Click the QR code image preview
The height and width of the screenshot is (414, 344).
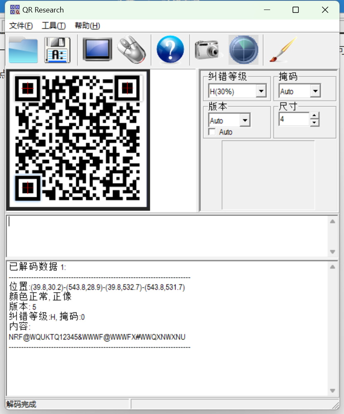coord(78,140)
